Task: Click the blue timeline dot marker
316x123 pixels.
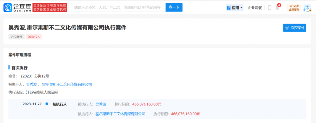Action: 47,104
